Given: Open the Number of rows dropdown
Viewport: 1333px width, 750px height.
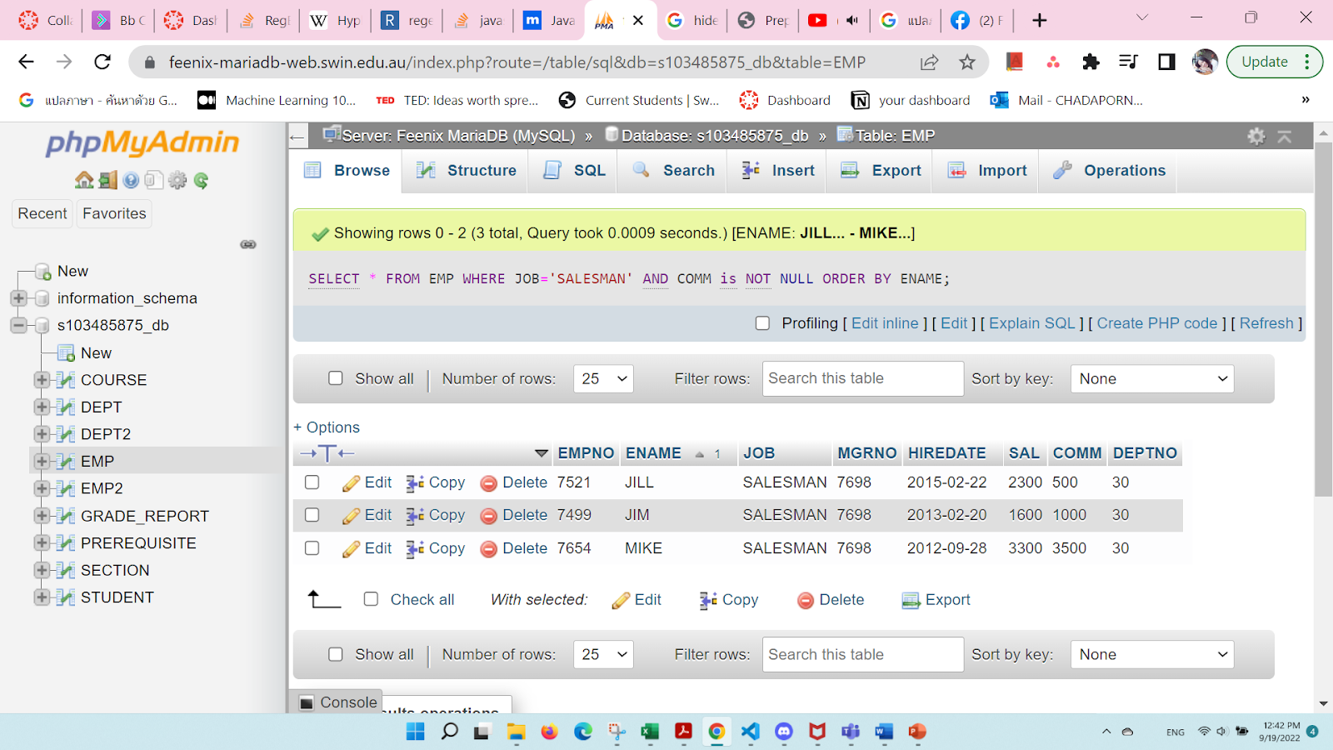Looking at the screenshot, I should (x=602, y=378).
